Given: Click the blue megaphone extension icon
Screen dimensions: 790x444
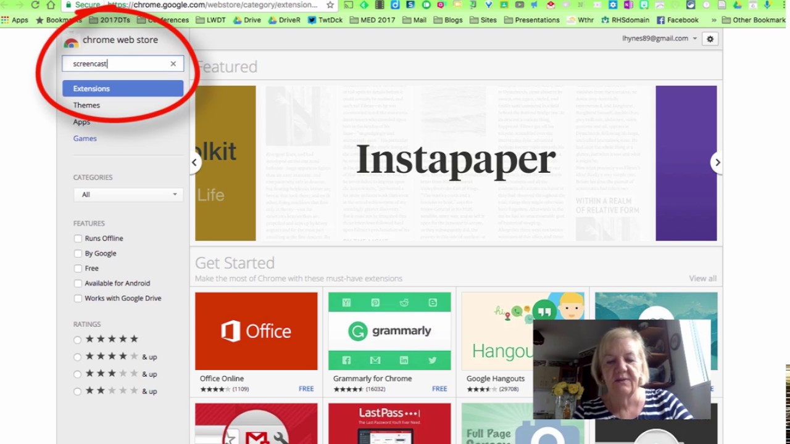Looking at the screenshot, I should point(534,4).
